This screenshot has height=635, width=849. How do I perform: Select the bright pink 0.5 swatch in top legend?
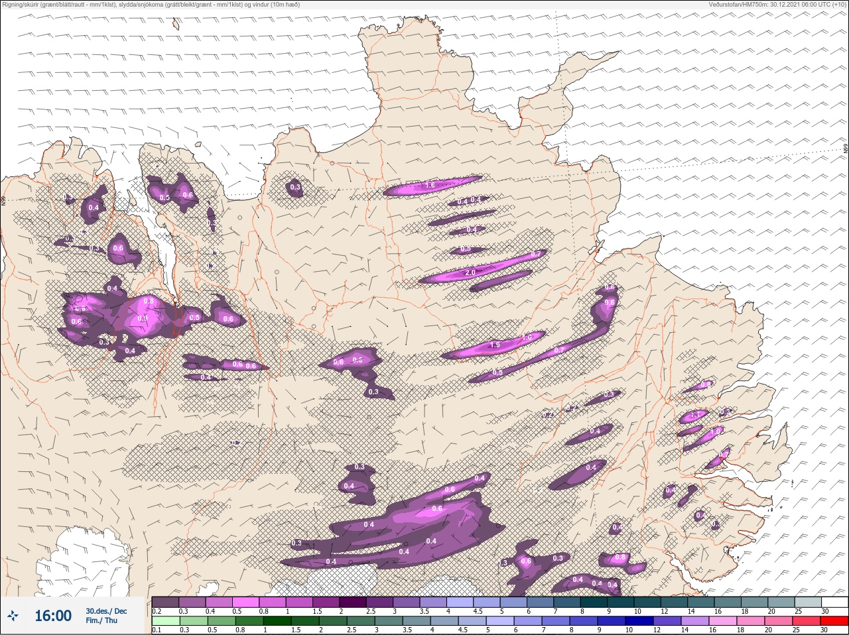[x=245, y=602]
